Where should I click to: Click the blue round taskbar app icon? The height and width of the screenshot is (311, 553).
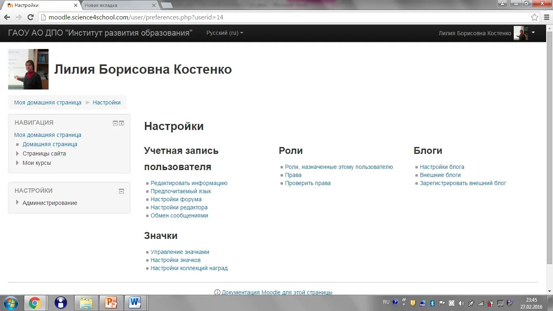pyautogui.click(x=61, y=303)
